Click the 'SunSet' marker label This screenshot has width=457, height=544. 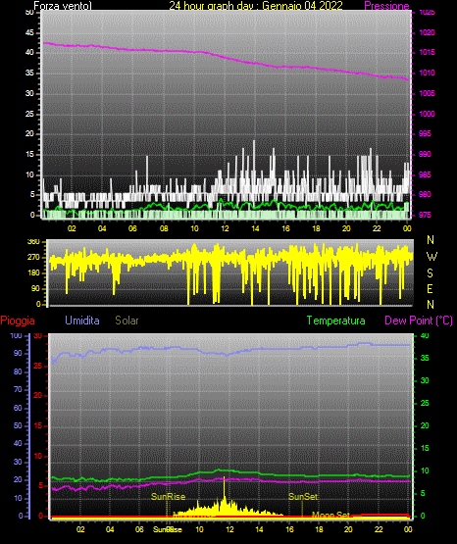pos(303,497)
